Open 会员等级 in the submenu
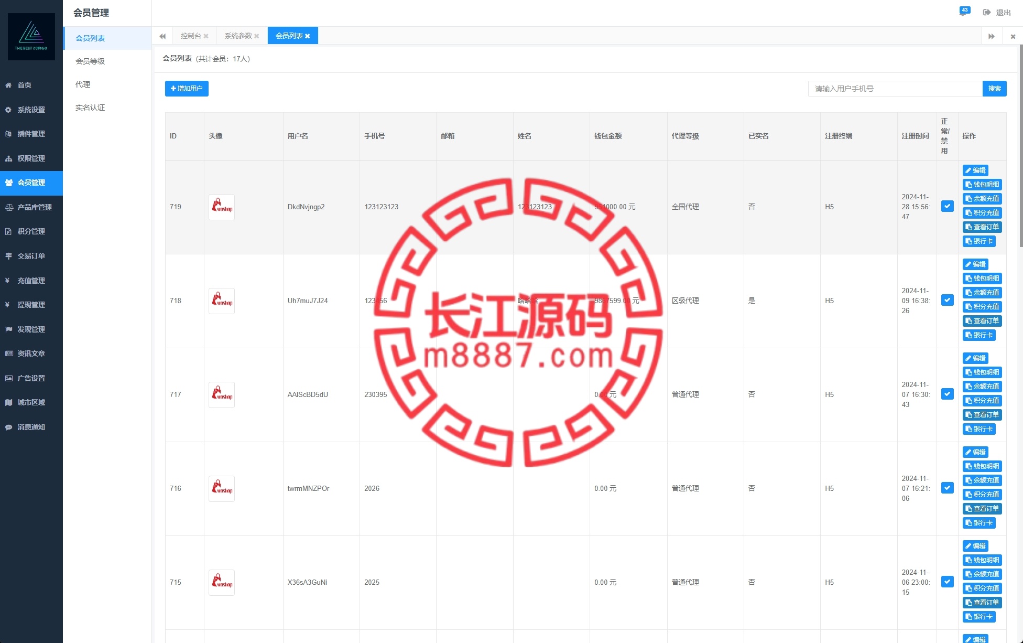Image resolution: width=1023 pixels, height=643 pixels. click(x=107, y=61)
